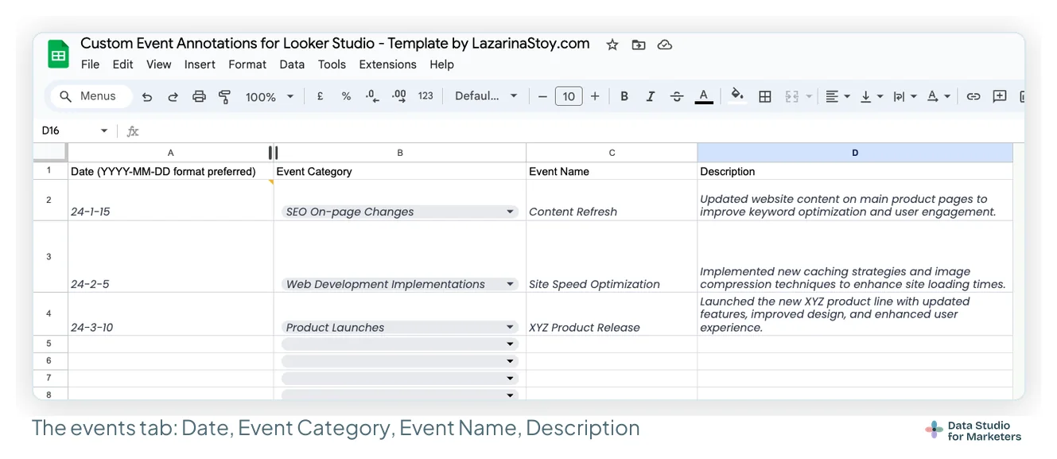Select the XYZ Product Release cell
The height and width of the screenshot is (459, 1057).
pyautogui.click(x=612, y=314)
